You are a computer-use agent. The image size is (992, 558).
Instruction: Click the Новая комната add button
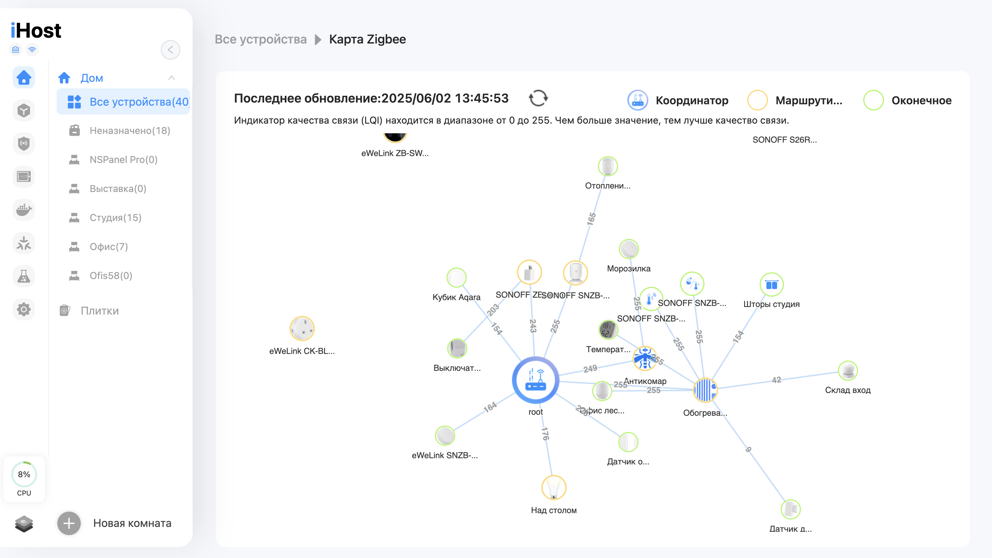click(x=69, y=523)
